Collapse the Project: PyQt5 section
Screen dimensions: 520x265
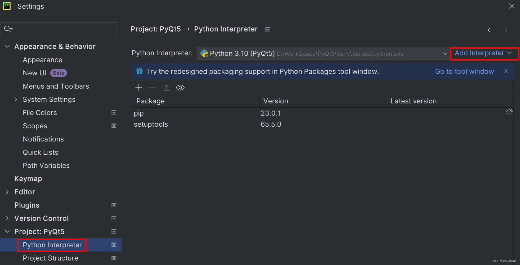[x=7, y=232]
